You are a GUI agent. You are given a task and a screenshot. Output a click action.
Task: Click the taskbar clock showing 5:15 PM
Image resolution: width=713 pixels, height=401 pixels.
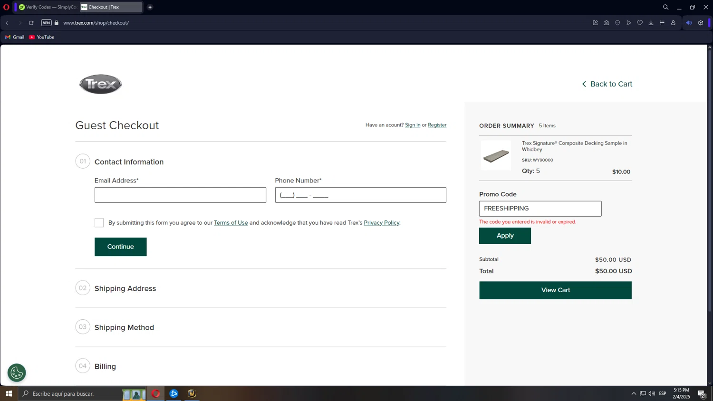[681, 393]
